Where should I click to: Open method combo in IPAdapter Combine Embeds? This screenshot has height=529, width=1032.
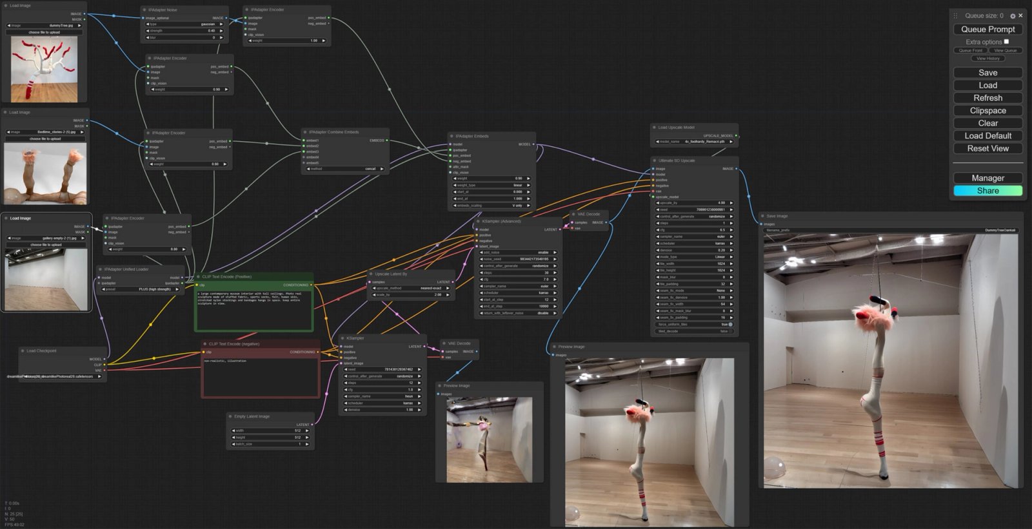tap(344, 169)
